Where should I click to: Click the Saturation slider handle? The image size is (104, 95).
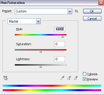(x=41, y=52)
